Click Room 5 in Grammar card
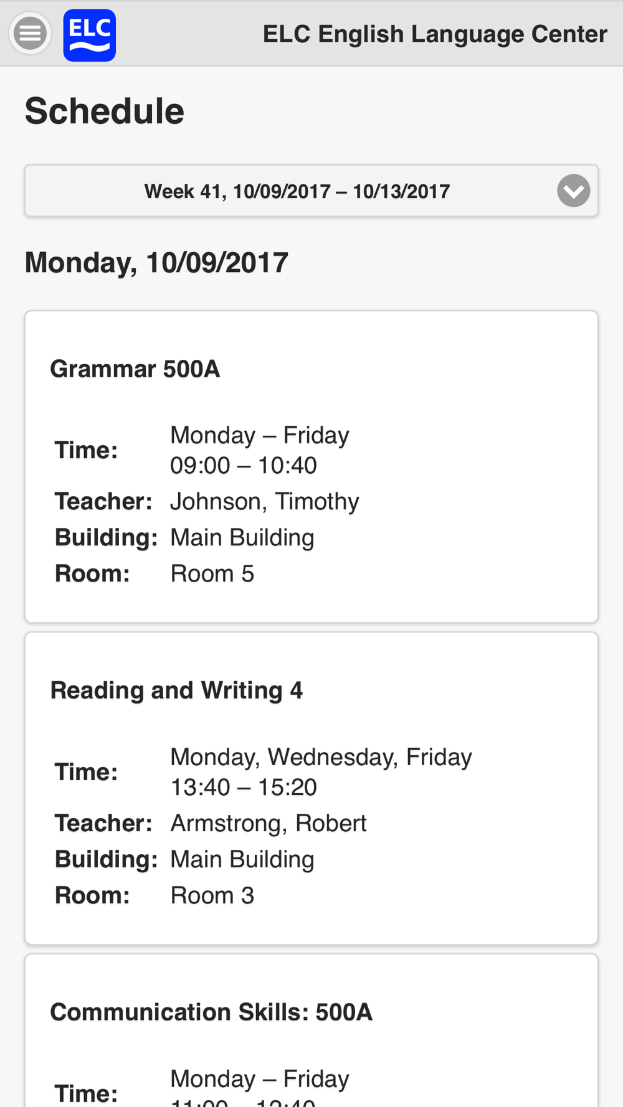623x1107 pixels. 212,573
